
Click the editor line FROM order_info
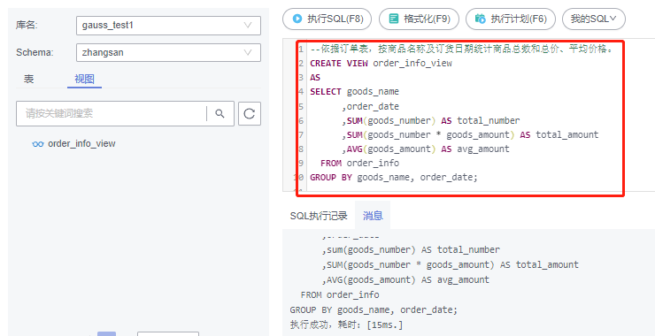point(359,164)
